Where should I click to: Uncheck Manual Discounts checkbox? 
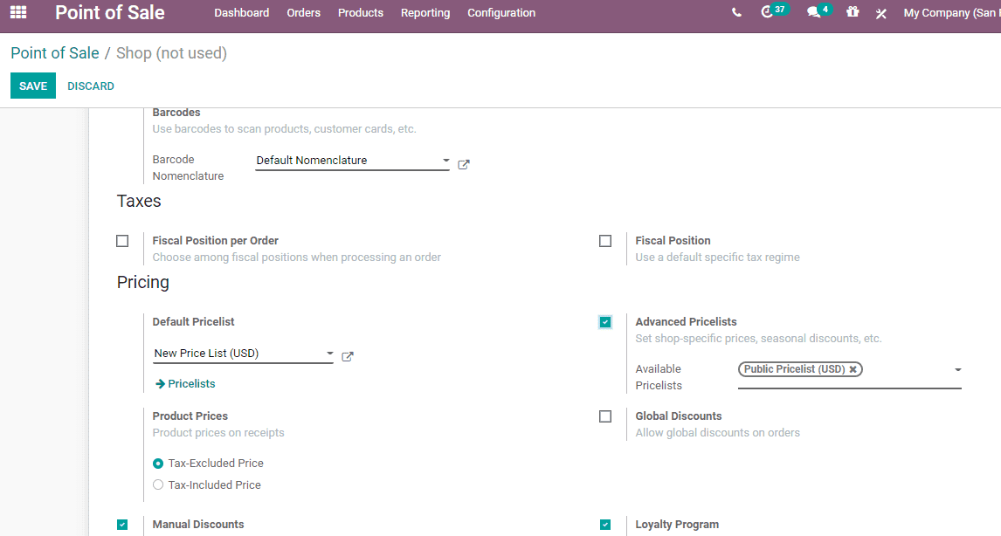pyautogui.click(x=122, y=525)
